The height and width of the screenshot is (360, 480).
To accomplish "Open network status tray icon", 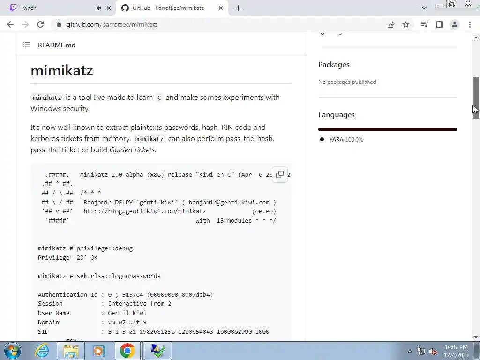I will tap(421, 351).
